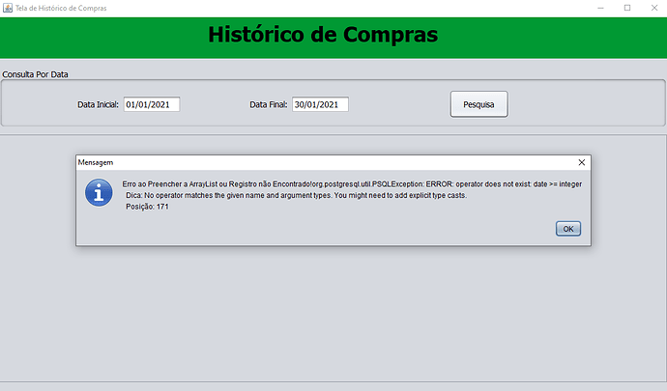Focus the Data Inicial date field
Image resolution: width=667 pixels, height=391 pixels.
pyautogui.click(x=152, y=104)
